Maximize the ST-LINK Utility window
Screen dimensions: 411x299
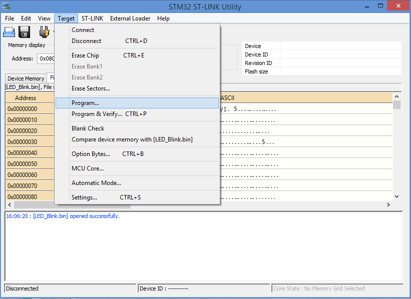pos(380,6)
